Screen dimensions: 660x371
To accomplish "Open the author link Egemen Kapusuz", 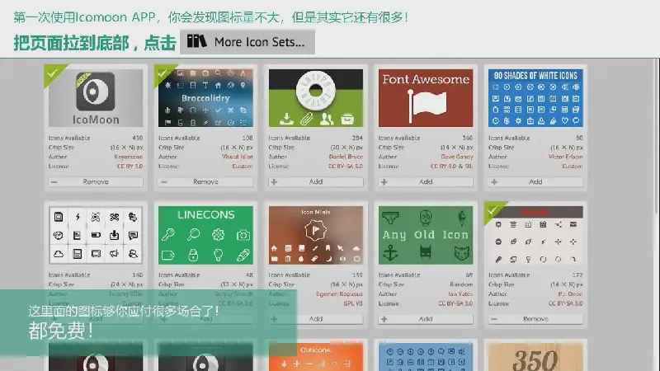I will pos(339,294).
